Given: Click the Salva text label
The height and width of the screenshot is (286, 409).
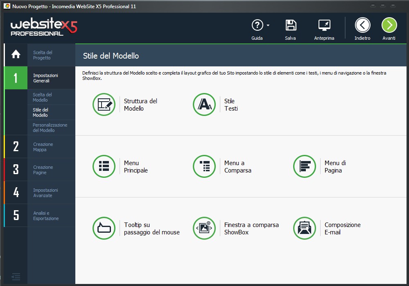Looking at the screenshot, I should click(x=290, y=38).
